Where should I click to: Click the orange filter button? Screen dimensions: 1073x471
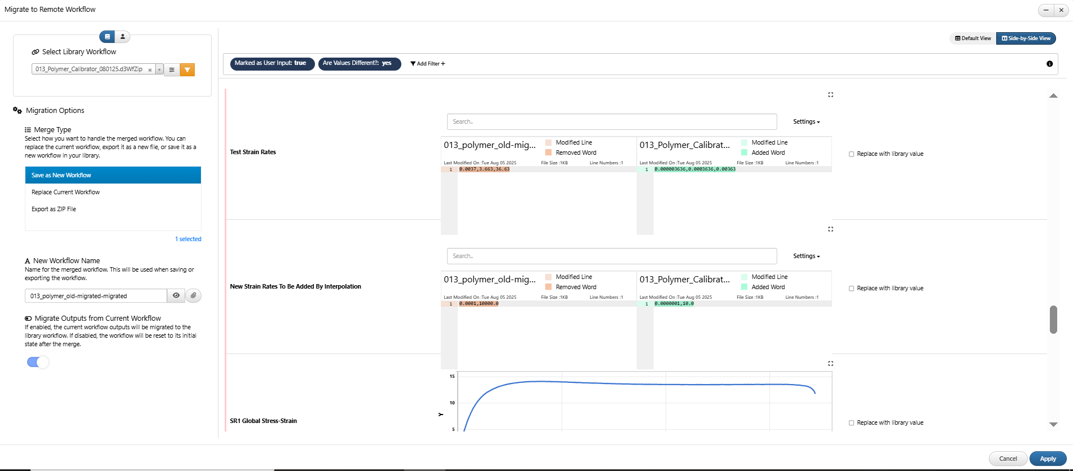click(187, 70)
